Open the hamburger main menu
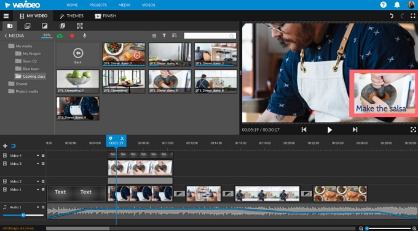This screenshot has width=418, height=231. pyautogui.click(x=6, y=16)
